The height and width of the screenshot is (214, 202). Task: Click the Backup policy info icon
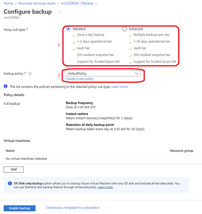30,74
